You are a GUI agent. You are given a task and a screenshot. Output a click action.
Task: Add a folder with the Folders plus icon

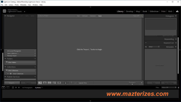pos(35,59)
